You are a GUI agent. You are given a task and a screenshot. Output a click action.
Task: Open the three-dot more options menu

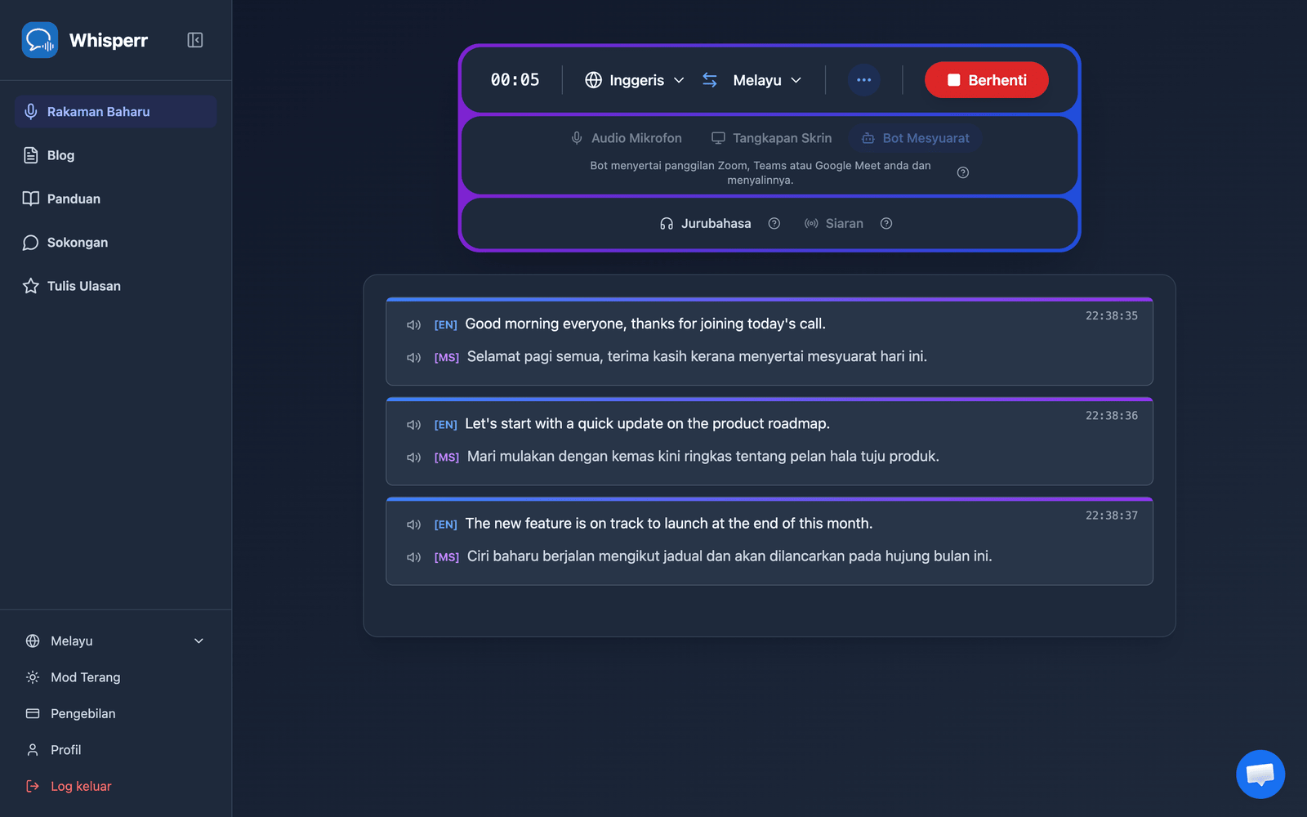[x=864, y=80]
